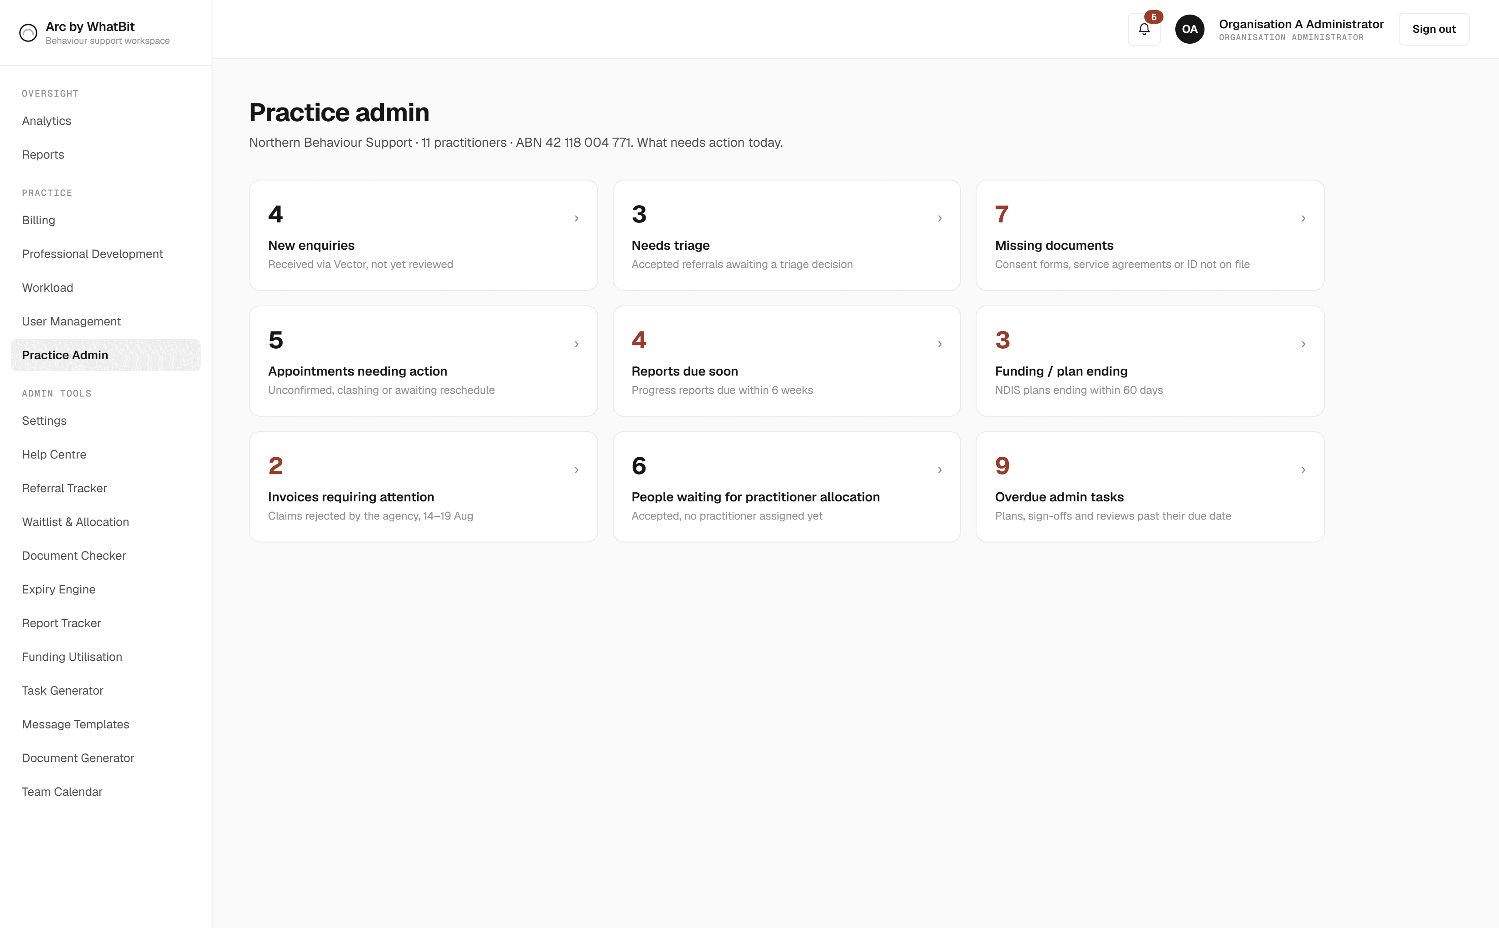1499x928 pixels.
Task: Expand the Funding / plan ending chevron
Action: (x=1303, y=344)
